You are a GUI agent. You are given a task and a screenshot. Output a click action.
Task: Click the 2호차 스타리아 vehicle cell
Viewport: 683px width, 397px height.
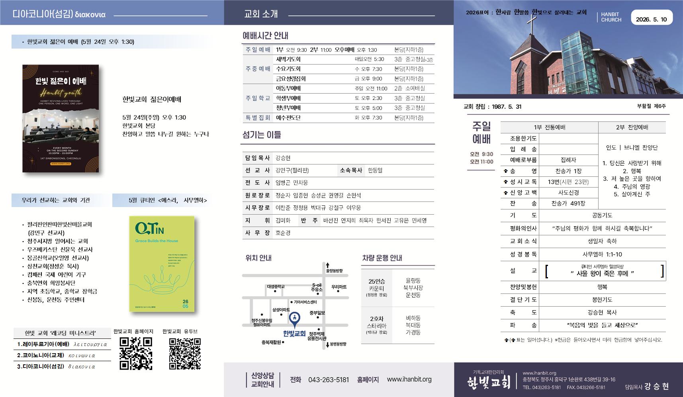tap(376, 325)
